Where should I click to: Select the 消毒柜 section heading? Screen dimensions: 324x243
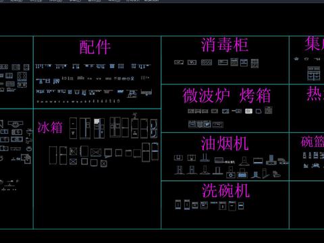(x=225, y=45)
